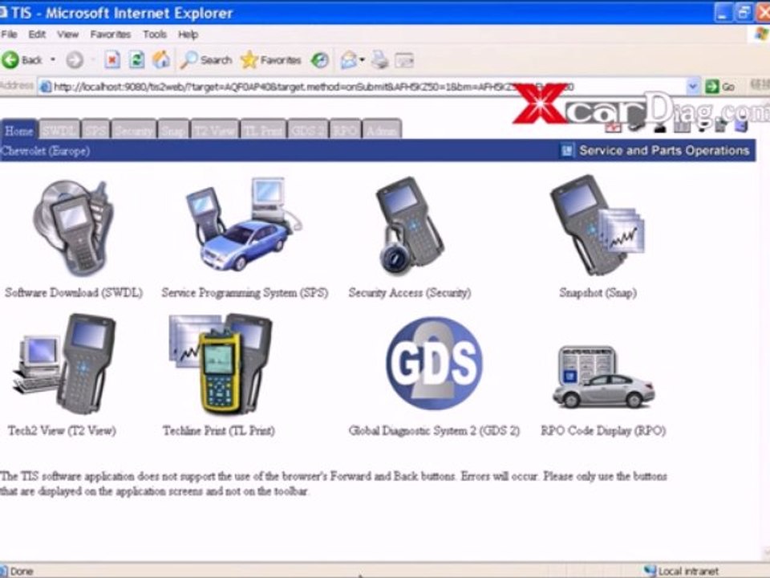Click the Go button next to address bar
Screen dimensions: 770x578
pos(720,87)
